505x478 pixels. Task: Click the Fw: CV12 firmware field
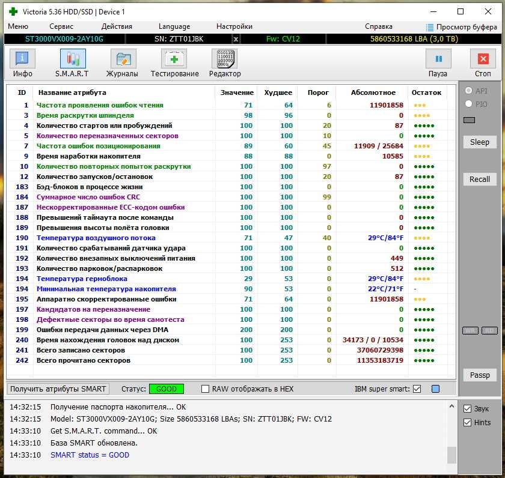coord(283,39)
